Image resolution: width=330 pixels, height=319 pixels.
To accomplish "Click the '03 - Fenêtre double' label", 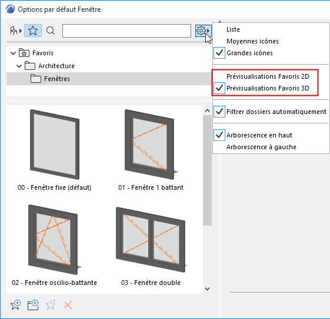I will point(151,283).
